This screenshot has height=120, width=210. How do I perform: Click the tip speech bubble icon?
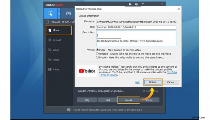coord(69,110)
